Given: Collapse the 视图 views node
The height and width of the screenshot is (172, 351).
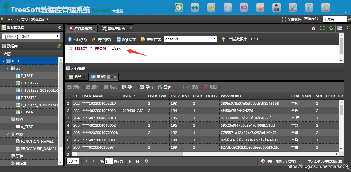Looking at the screenshot, I should click(8, 119).
